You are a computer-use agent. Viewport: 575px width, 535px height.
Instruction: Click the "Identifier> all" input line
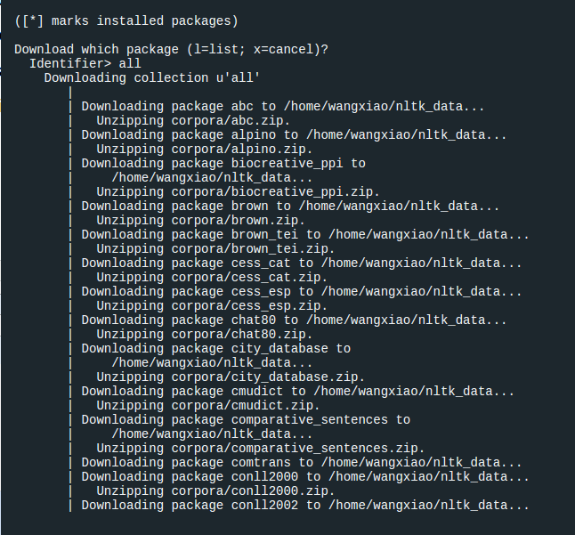click(85, 63)
